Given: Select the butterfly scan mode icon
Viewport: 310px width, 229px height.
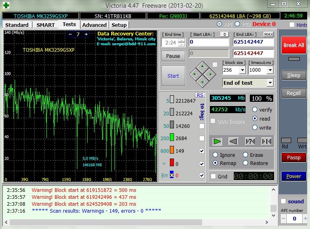Looking at the screenshot, I should point(266,141).
